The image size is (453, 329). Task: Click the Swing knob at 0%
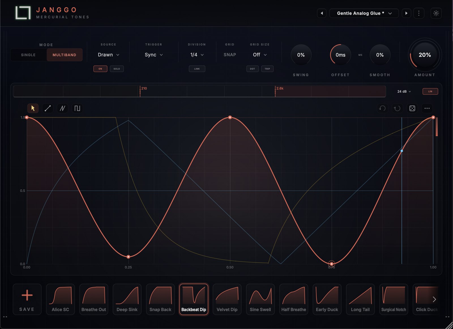pyautogui.click(x=301, y=55)
